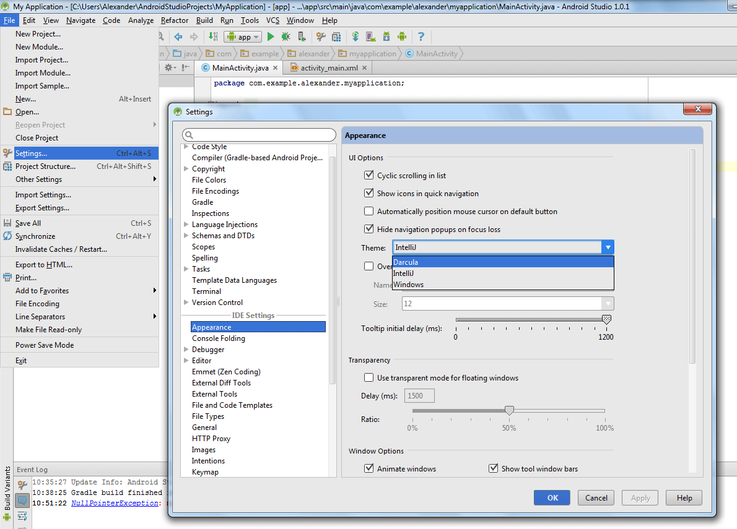Open Android Device Monitor icon
Screen dimensions: 737x529
402,37
